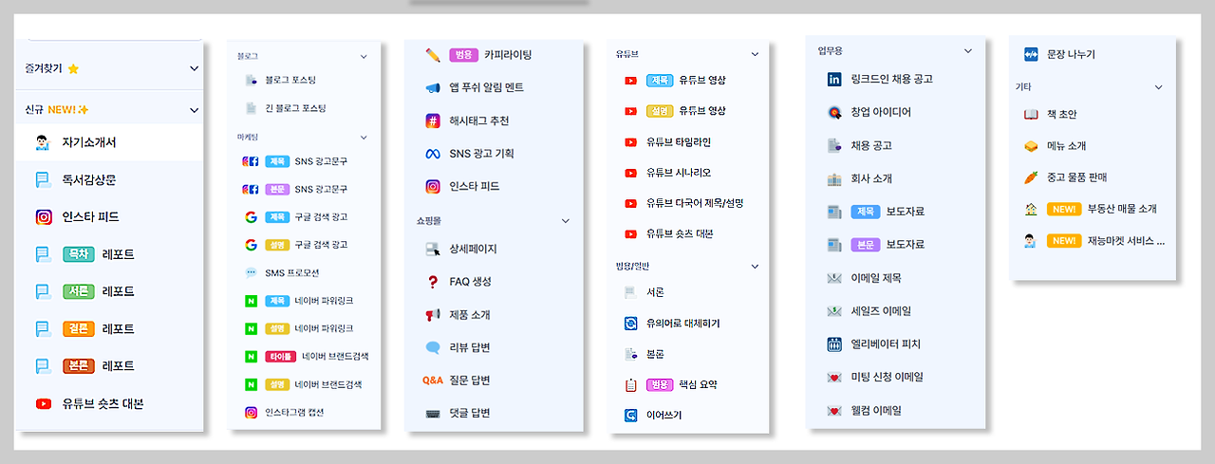This screenshot has height=464, width=1215.
Task: Click the Instagram icon beside 인스타 피드 in first panel
Action: 44,217
